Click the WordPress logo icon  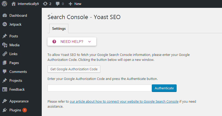pyautogui.click(x=4, y=4)
